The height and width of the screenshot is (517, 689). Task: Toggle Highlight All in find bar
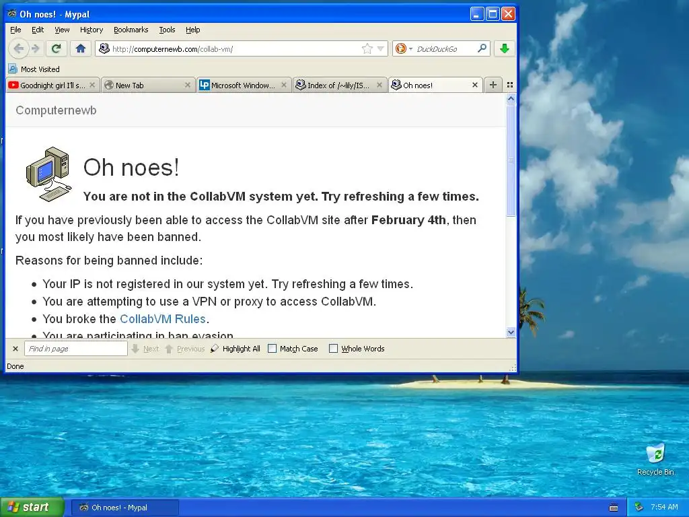(x=235, y=349)
